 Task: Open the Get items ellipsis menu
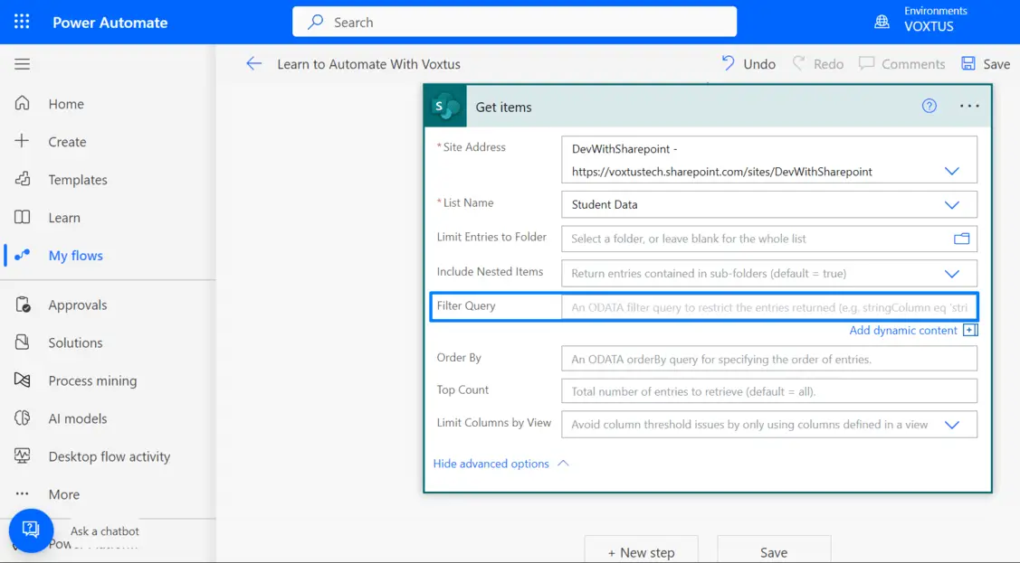click(x=969, y=107)
